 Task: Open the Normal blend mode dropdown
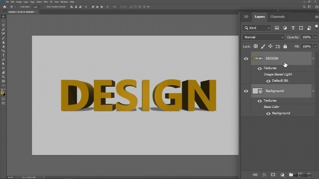click(264, 37)
